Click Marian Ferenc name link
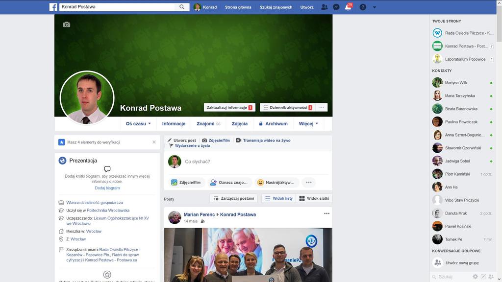This screenshot has width=502, height=282. pos(199,214)
